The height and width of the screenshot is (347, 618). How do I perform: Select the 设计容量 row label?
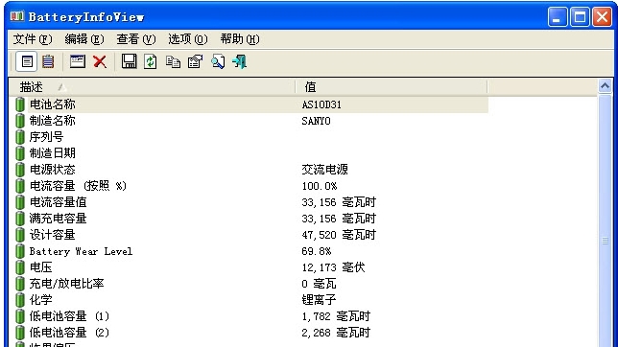pyautogui.click(x=53, y=235)
